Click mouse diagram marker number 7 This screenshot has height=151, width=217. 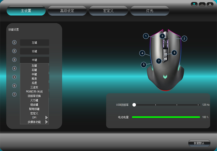tap(159, 61)
